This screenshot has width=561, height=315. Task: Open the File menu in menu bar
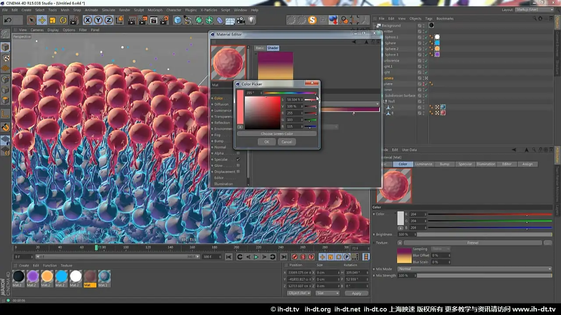5,10
